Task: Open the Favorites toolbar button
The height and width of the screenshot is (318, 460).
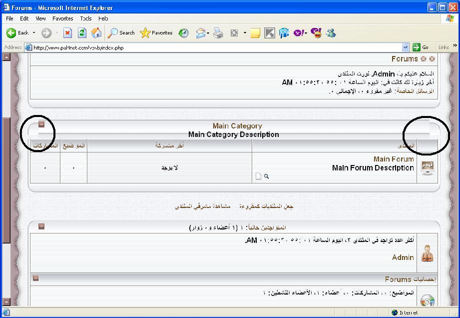Action: click(156, 33)
